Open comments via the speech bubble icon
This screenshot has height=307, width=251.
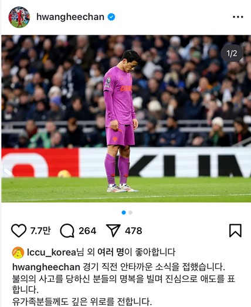point(67,231)
